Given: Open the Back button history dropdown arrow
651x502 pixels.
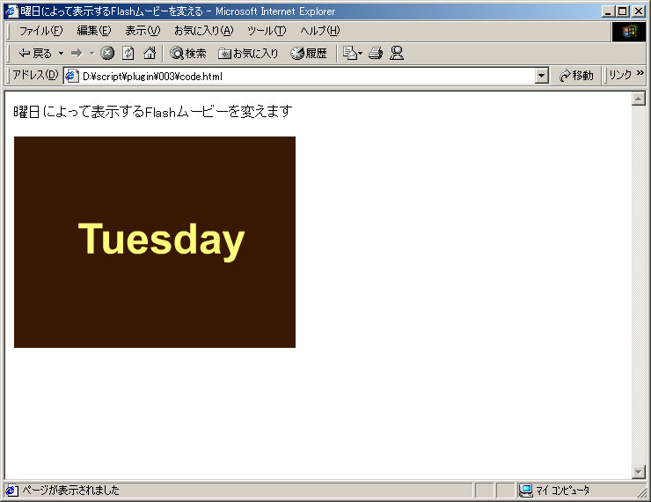Looking at the screenshot, I should pos(61,53).
